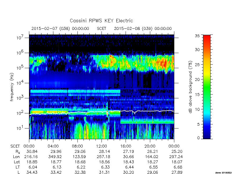Click the LT row label
This screenshot has height=174, width=232.
[x=17, y=167]
